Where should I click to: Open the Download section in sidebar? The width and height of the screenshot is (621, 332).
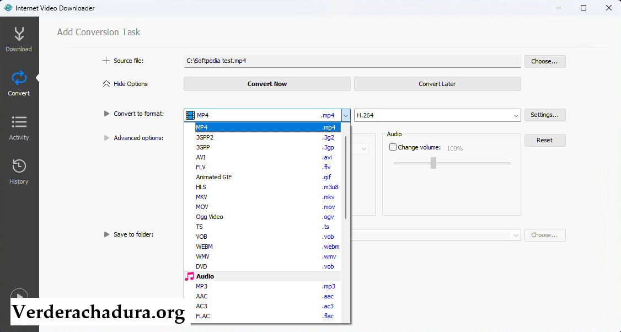(19, 40)
